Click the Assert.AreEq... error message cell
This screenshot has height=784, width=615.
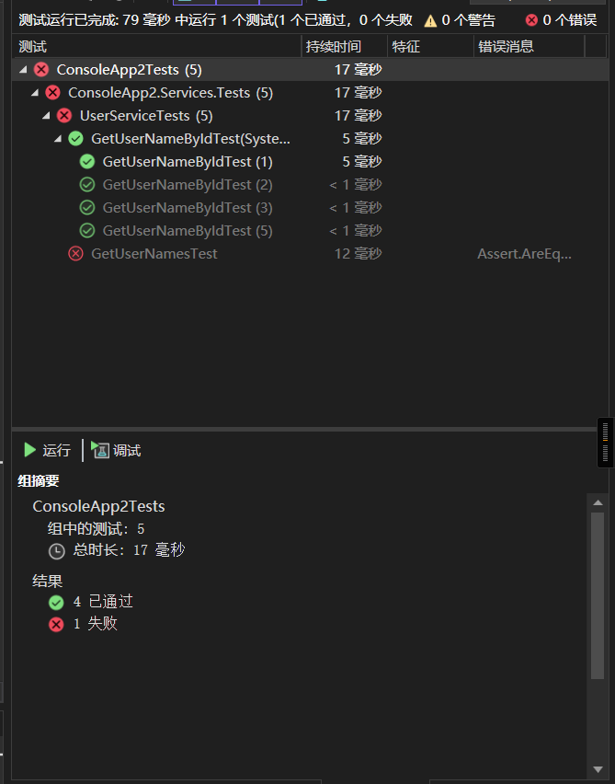(524, 254)
